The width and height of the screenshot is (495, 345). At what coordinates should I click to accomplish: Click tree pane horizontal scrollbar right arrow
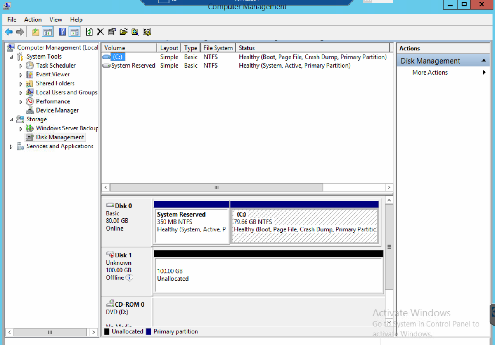point(93,332)
